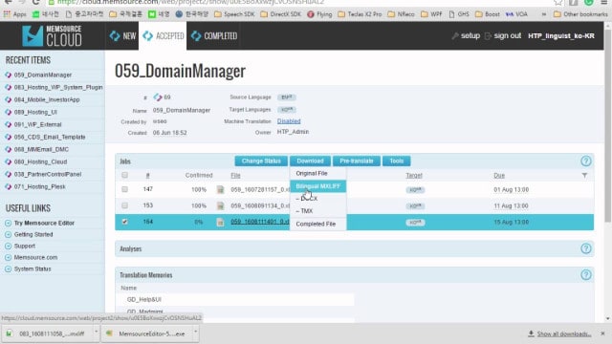The height and width of the screenshot is (344, 612).
Task: Open dropdown arrow for mxliff download
Action: 96,333
